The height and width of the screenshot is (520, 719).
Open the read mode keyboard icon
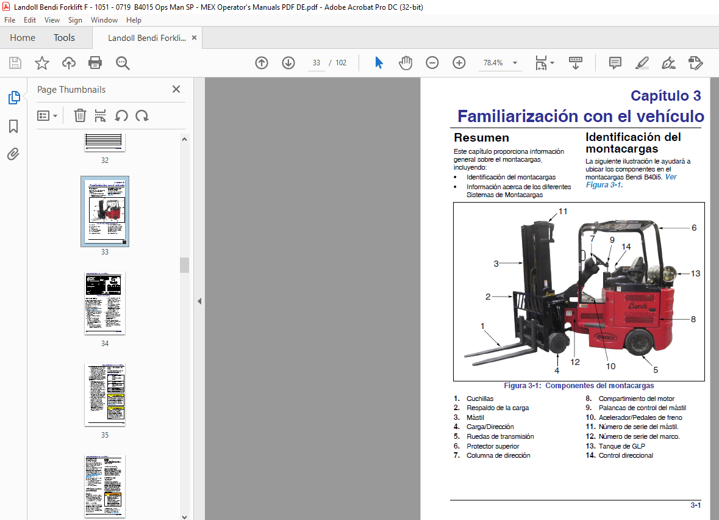coord(576,63)
